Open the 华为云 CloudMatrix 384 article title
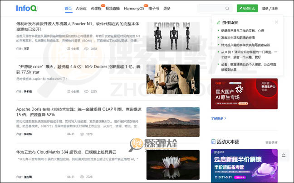 tap(66, 152)
